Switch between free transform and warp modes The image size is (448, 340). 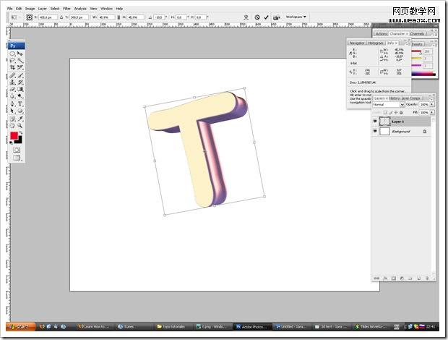pos(246,17)
